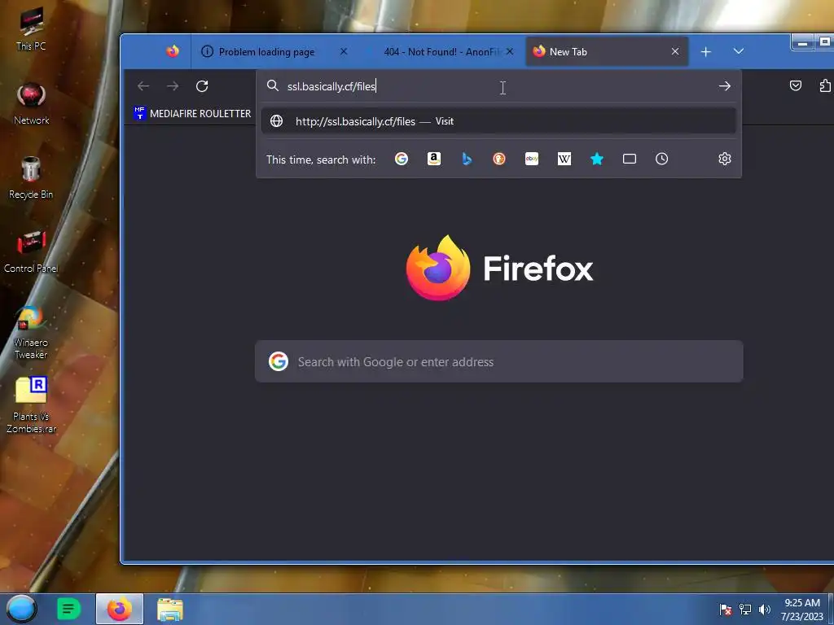Go forward one page
The height and width of the screenshot is (625, 834).
(173, 86)
